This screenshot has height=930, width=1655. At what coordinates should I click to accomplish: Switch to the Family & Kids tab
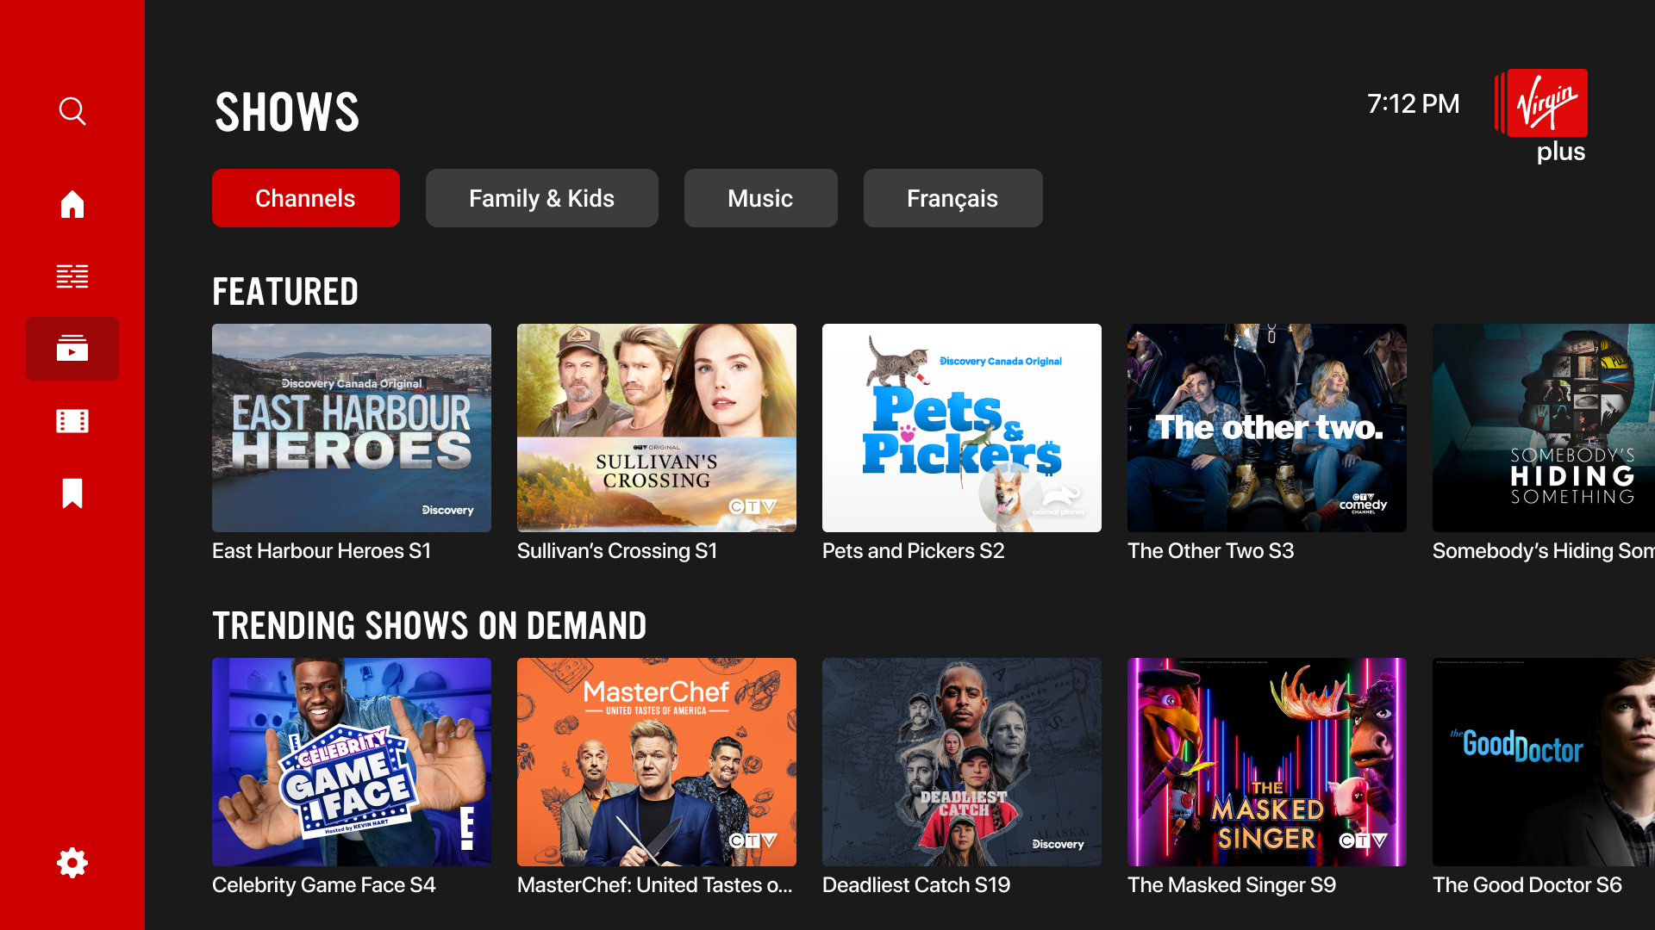pyautogui.click(x=541, y=198)
